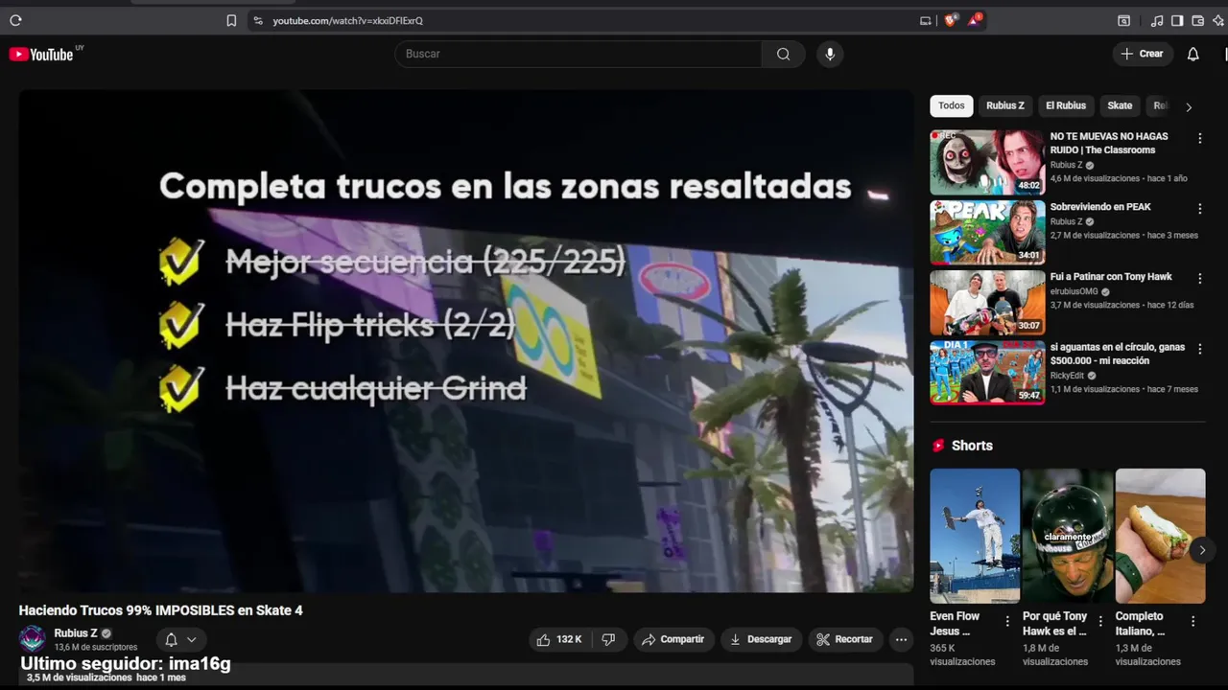Open title link NO TE MUEVAS NO HAGAS RUIDO
Image resolution: width=1228 pixels, height=690 pixels.
click(1109, 143)
